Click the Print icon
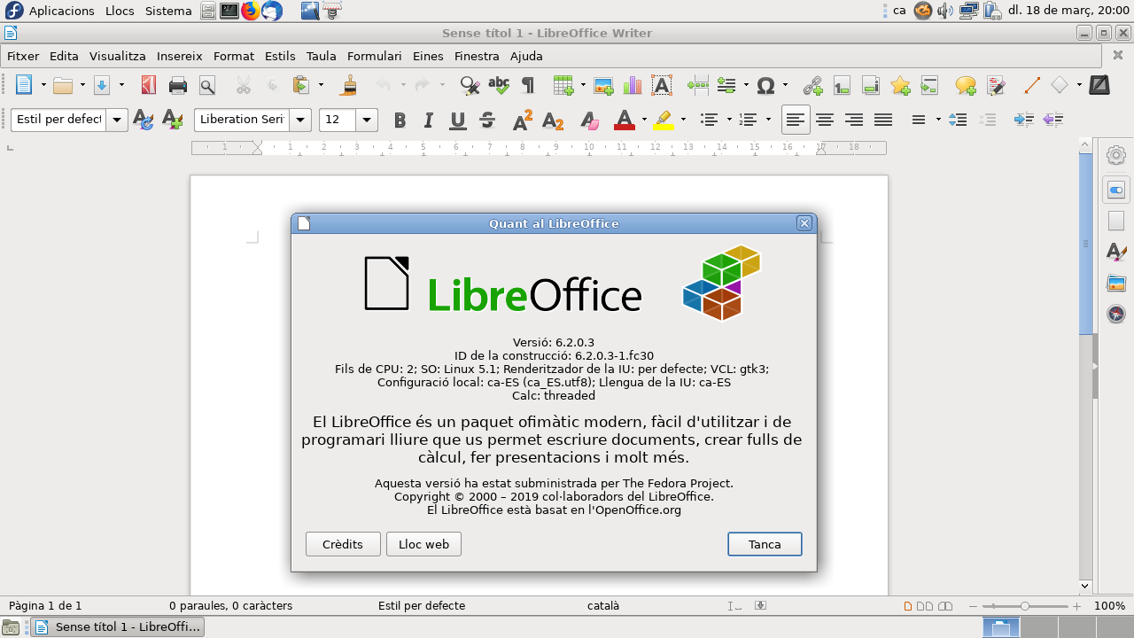The width and height of the screenshot is (1134, 638). click(178, 86)
